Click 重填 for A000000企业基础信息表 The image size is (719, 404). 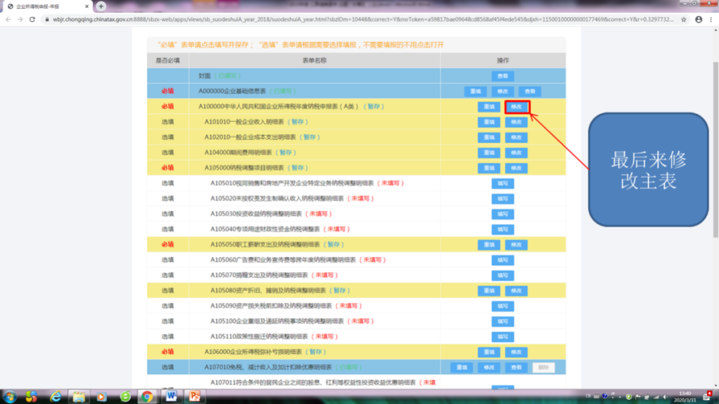click(x=475, y=91)
